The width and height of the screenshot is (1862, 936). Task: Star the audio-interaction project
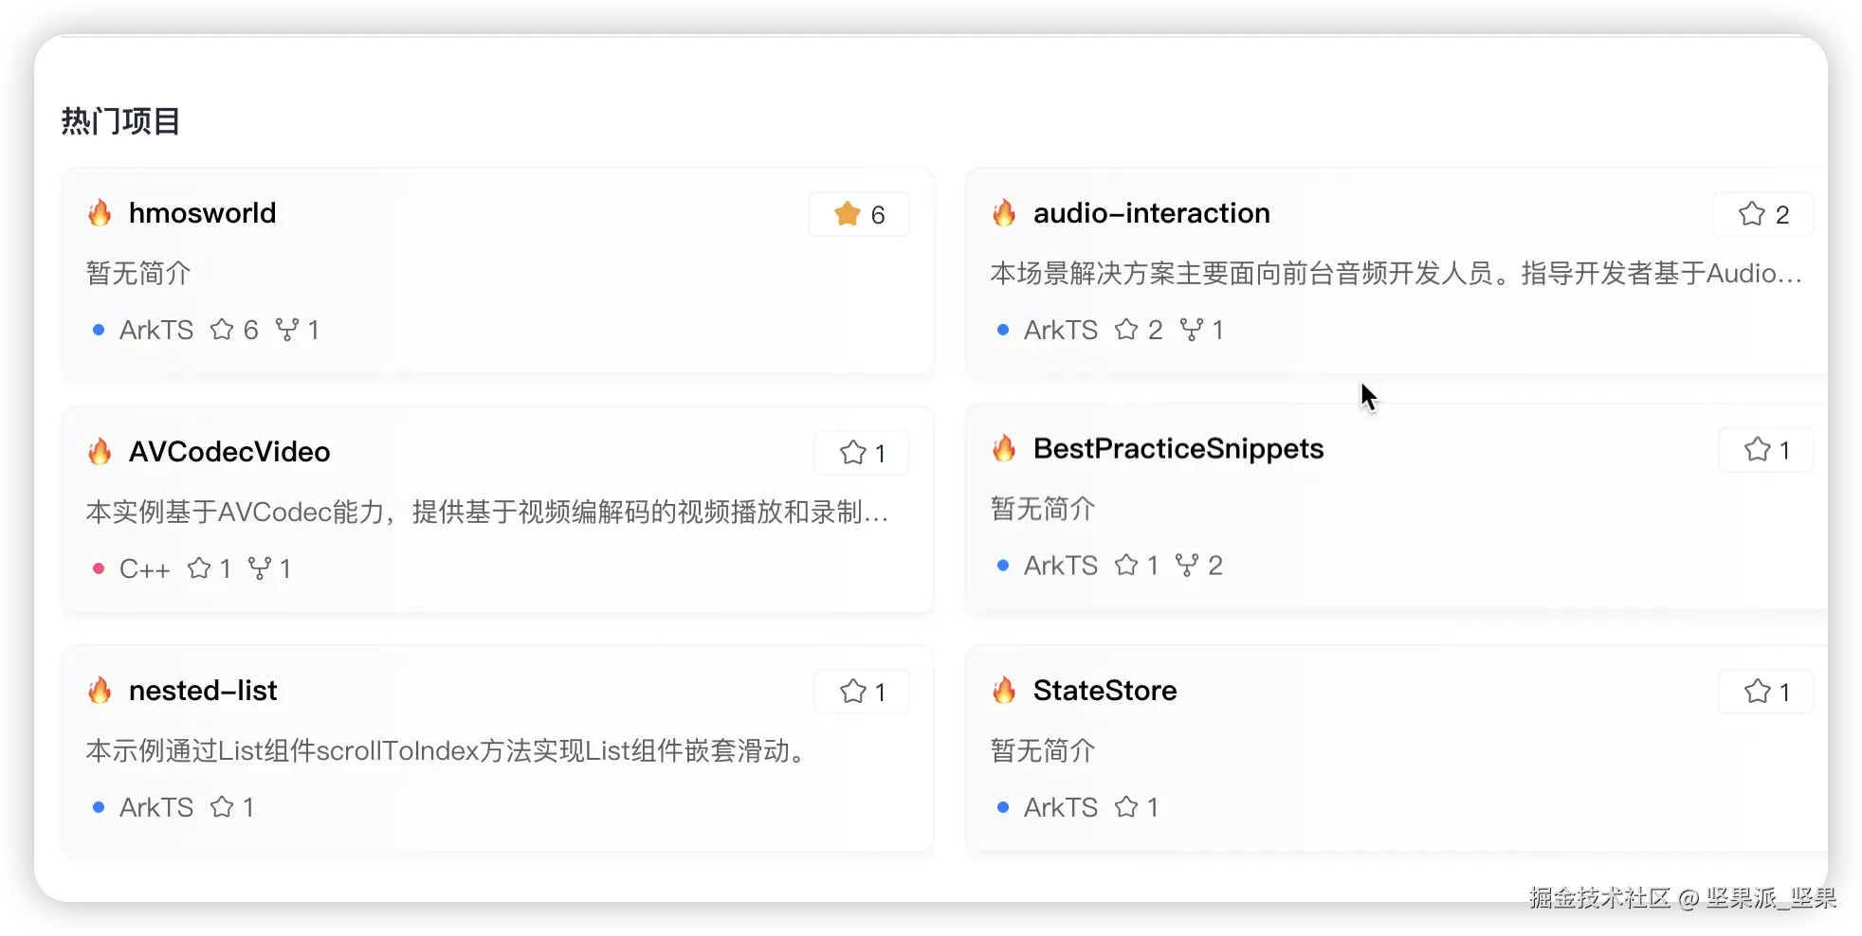pos(1762,215)
